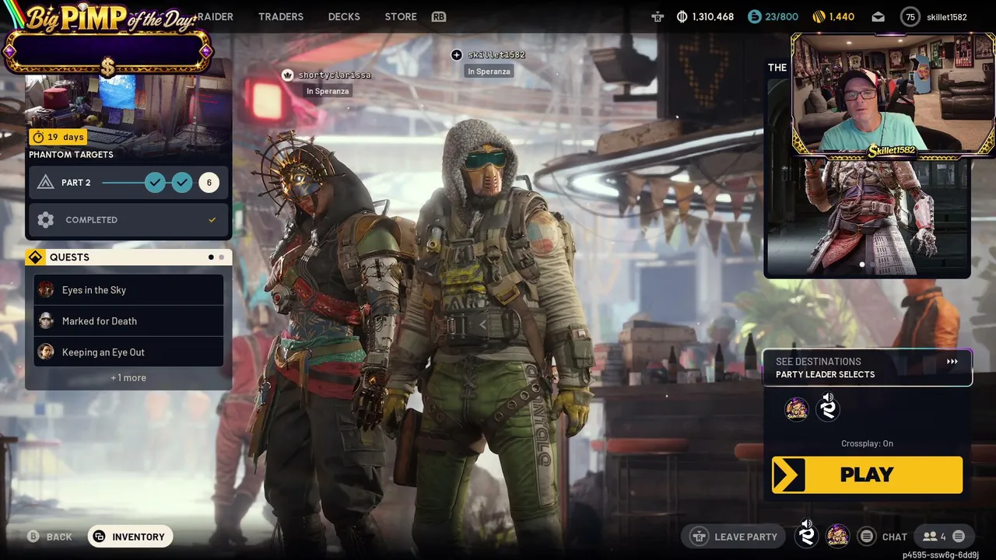Click the 1,310,468 coin balance
This screenshot has height=560, width=996.
(713, 16)
